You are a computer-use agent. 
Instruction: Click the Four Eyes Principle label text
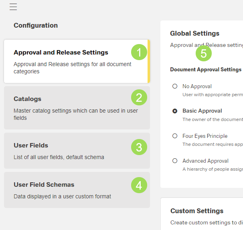click(205, 136)
